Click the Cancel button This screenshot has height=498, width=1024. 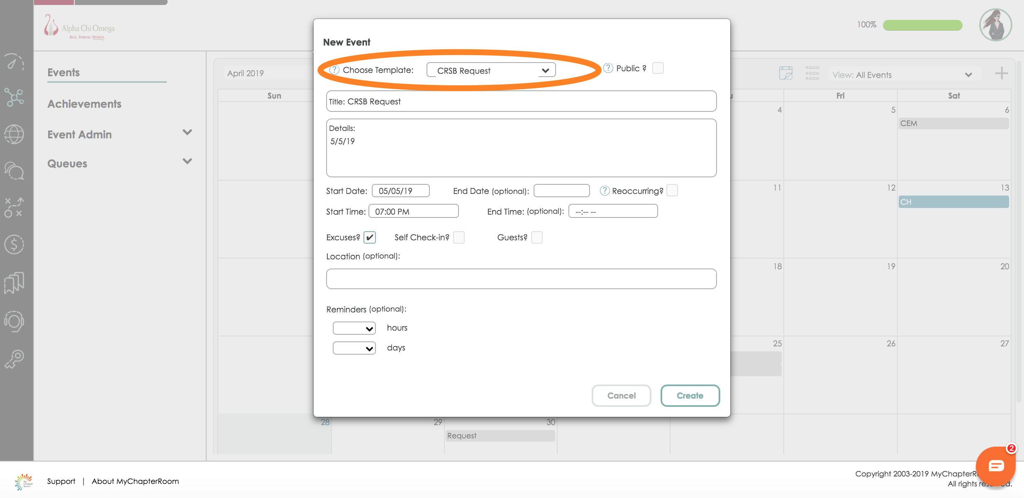coord(621,396)
